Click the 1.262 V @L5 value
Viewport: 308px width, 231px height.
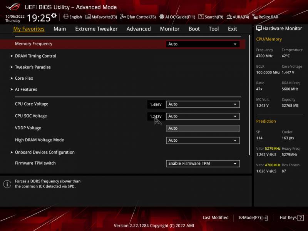266,155
